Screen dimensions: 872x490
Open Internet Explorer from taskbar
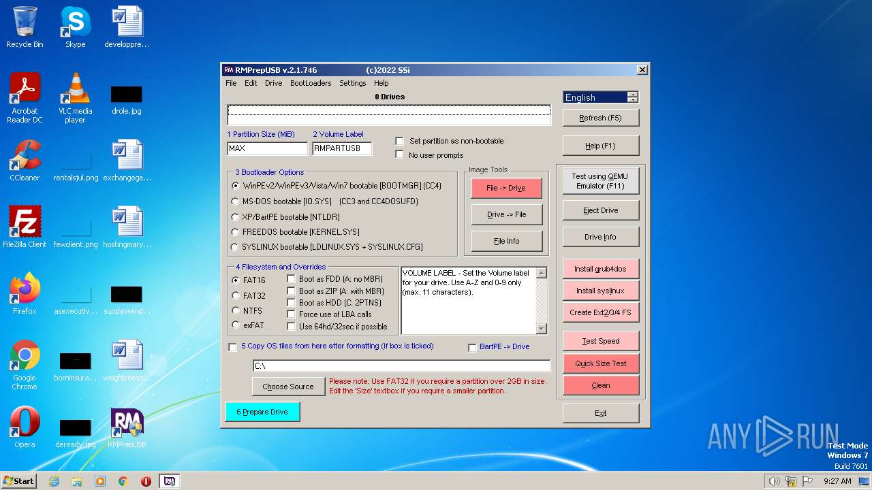[54, 481]
